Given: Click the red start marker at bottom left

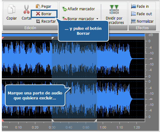Looking at the screenshot, I should 3,121.
